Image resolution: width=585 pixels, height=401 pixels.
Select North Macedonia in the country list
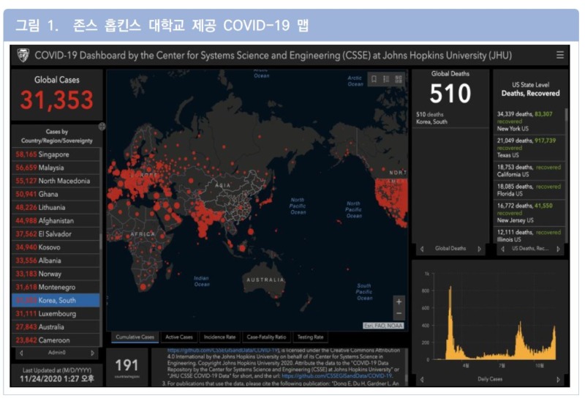[x=56, y=181]
